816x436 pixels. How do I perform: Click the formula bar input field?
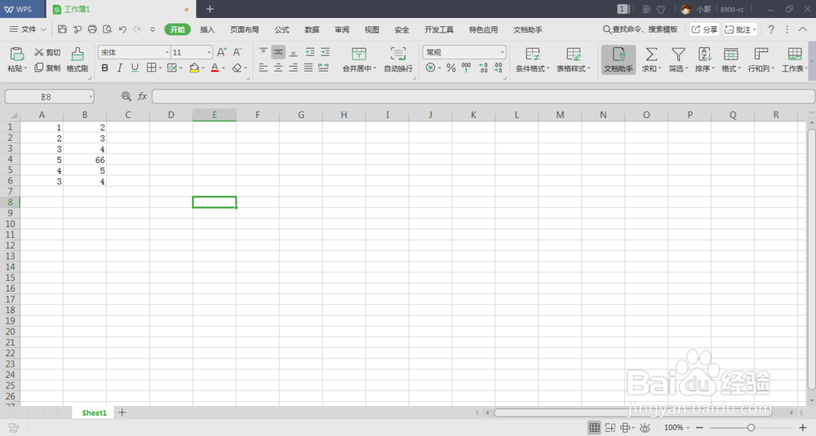coord(483,97)
